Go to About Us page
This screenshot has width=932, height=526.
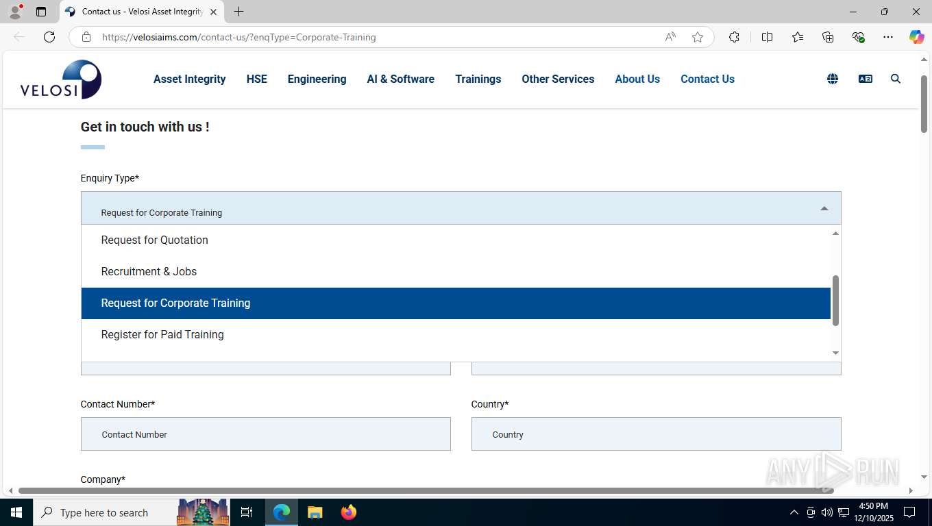pos(637,79)
